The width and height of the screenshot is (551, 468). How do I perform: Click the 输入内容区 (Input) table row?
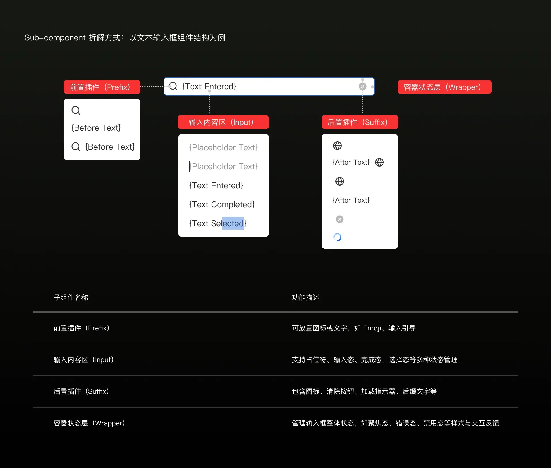tap(83, 360)
